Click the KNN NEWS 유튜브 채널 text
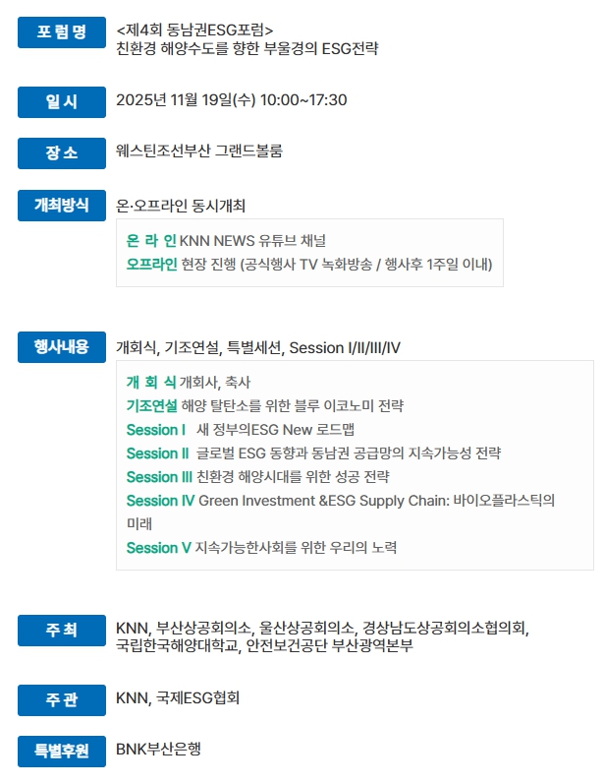The width and height of the screenshot is (605, 784). (x=252, y=240)
